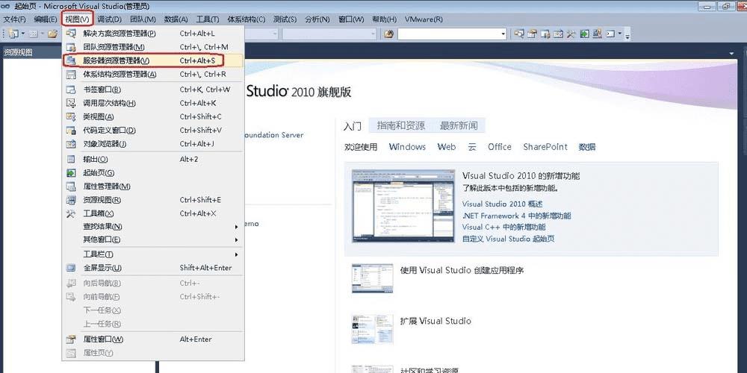Click the icon beside 全屏显示(U) menu entry
The height and width of the screenshot is (373, 747).
click(x=71, y=268)
